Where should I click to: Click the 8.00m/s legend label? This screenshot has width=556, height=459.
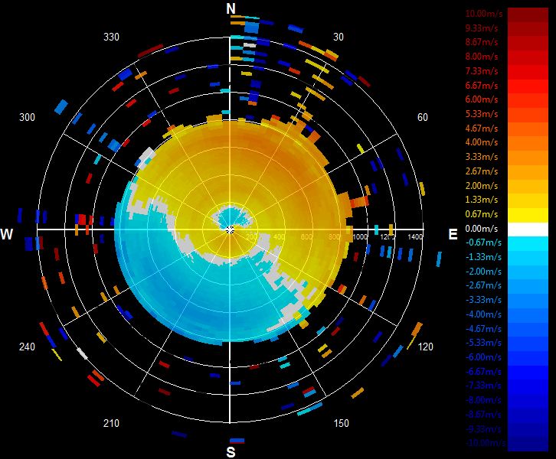pos(482,57)
